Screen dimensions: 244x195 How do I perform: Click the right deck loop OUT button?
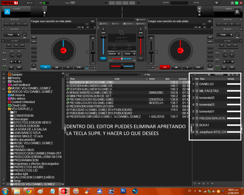(x=232, y=67)
